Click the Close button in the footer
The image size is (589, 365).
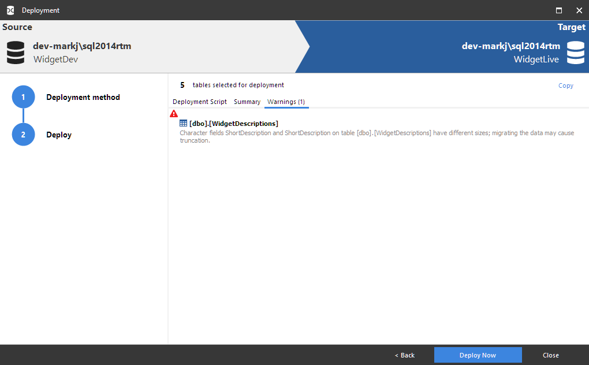550,355
